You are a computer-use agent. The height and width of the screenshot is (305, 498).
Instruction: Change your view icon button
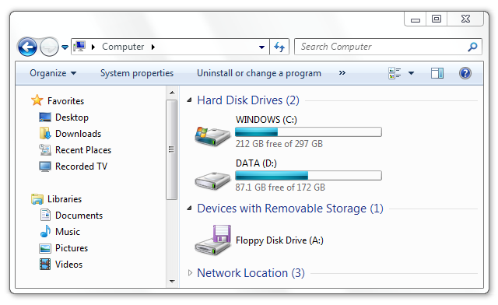[395, 73]
